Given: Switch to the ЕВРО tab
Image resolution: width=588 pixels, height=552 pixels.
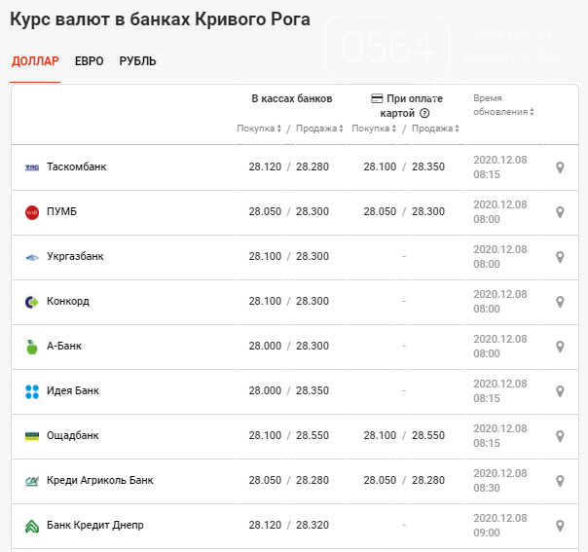Looking at the screenshot, I should pyautogui.click(x=89, y=61).
